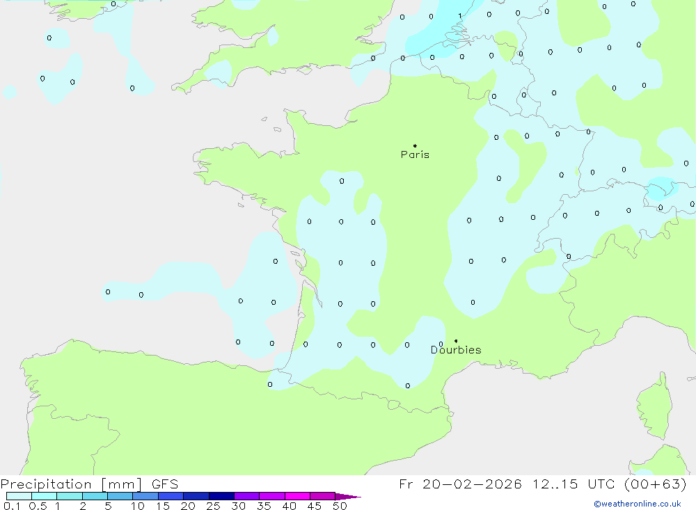
Task: Click the legend label '2'
Action: (x=83, y=506)
